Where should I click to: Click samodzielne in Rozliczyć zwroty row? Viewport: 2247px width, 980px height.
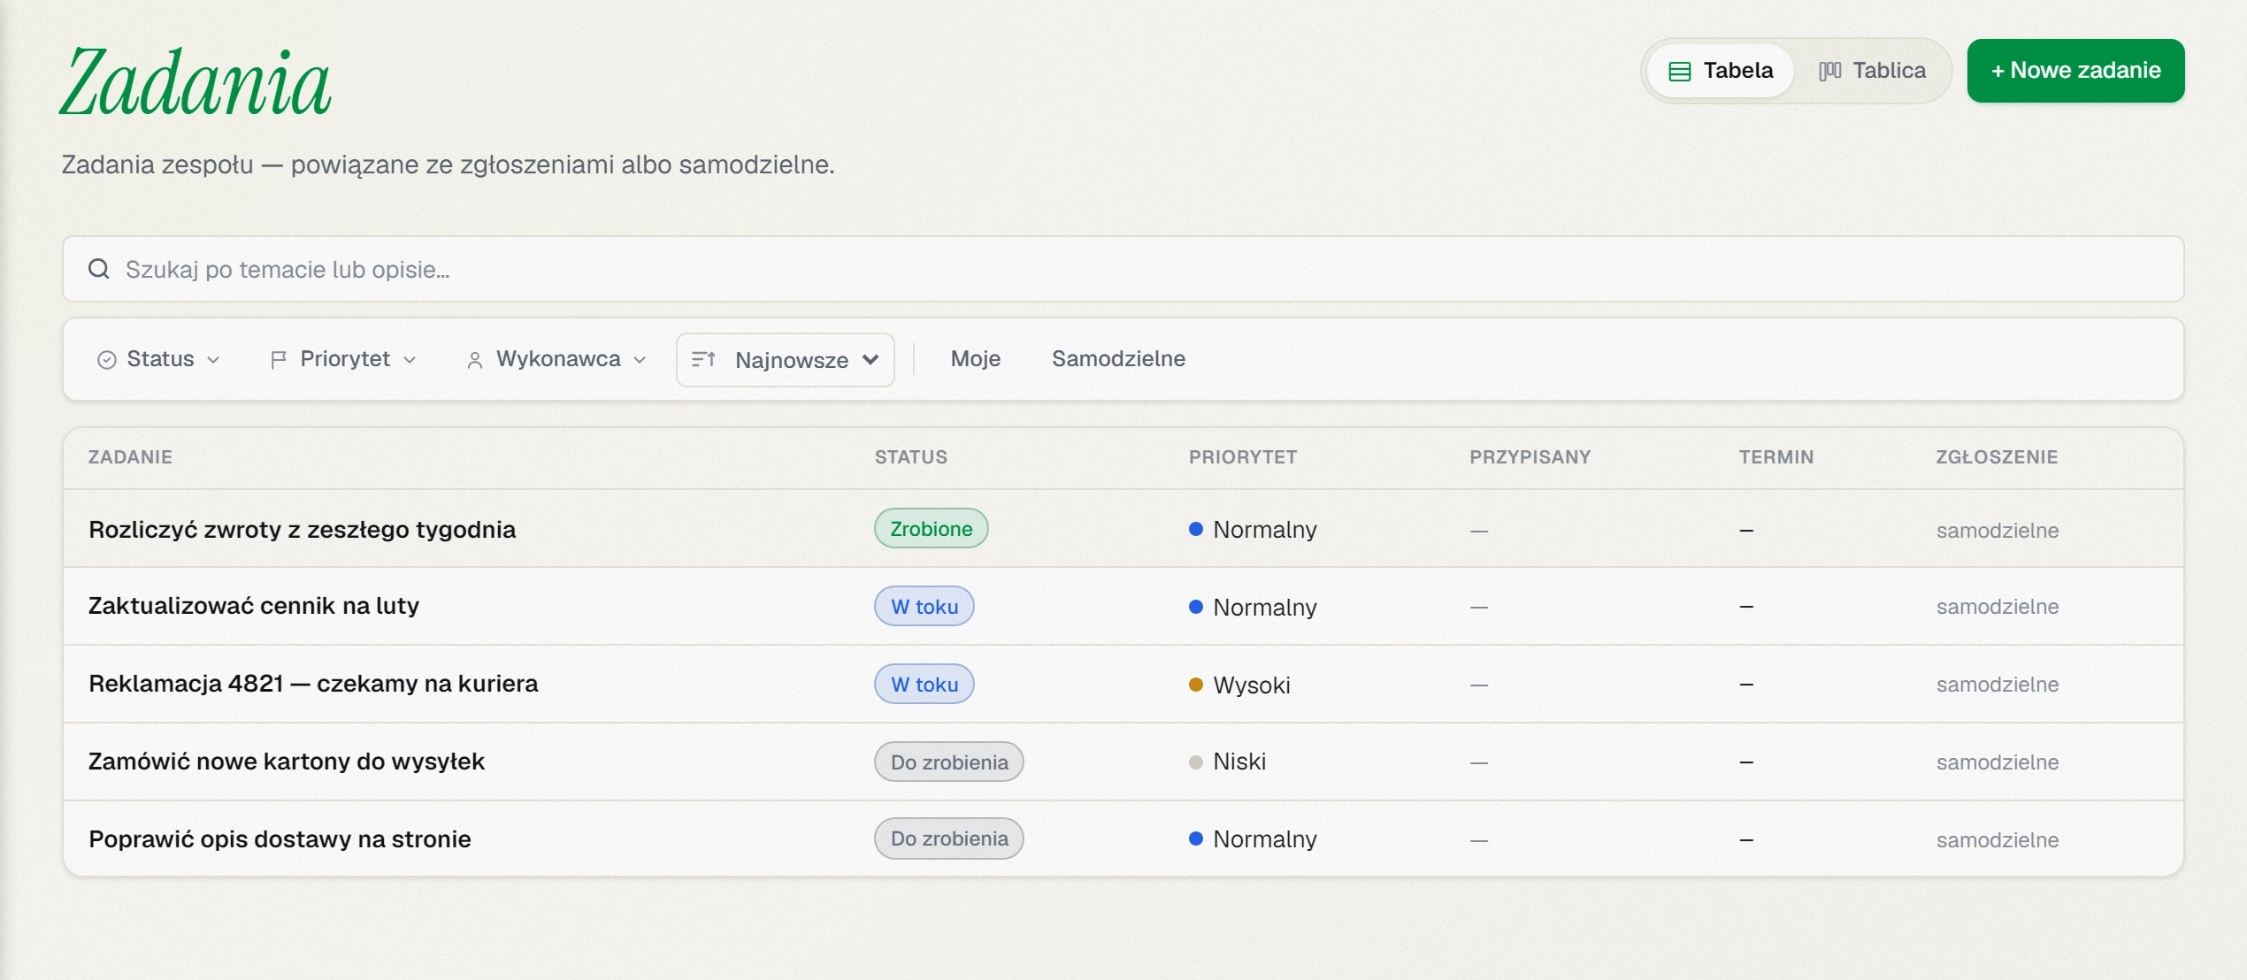pos(1997,530)
